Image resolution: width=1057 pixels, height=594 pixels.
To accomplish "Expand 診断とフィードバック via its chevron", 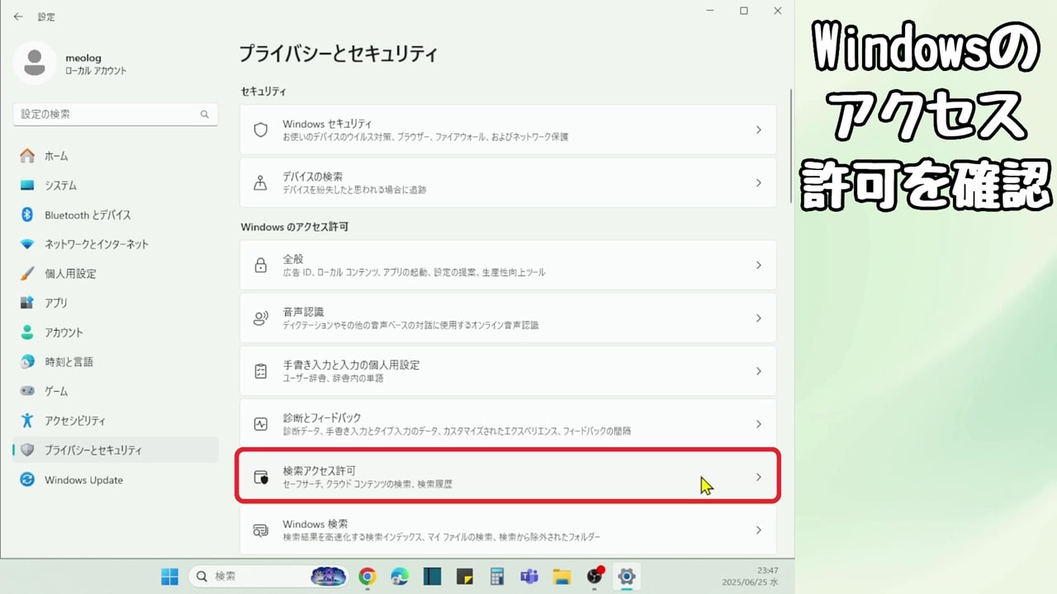I will pyautogui.click(x=759, y=424).
